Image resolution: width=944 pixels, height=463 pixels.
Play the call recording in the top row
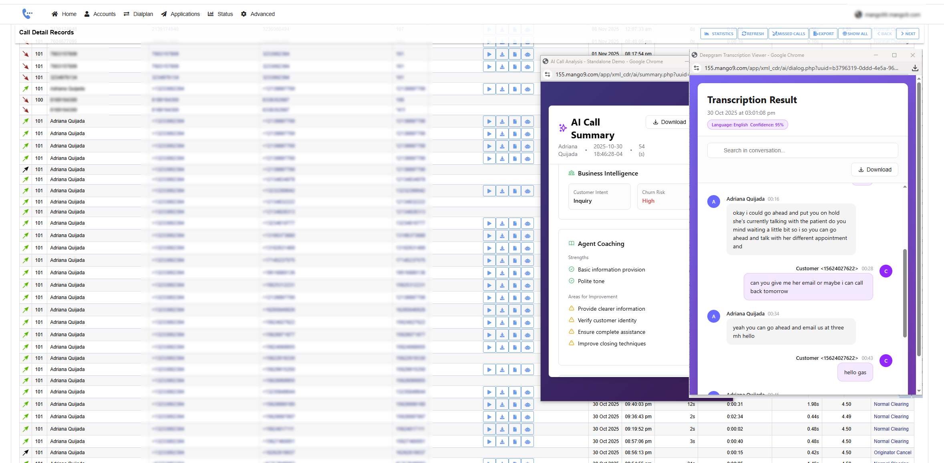(x=489, y=29)
